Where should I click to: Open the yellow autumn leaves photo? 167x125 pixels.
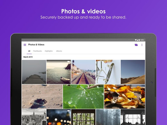click(125, 96)
